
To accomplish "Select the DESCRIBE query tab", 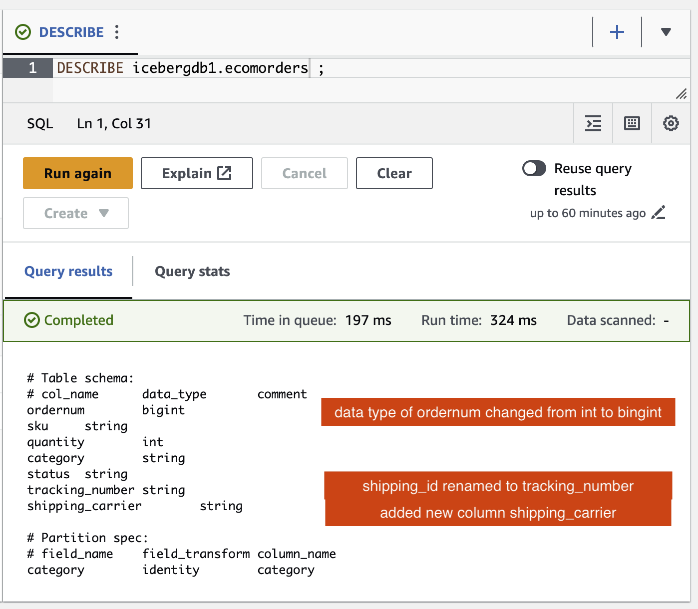I will click(x=71, y=32).
